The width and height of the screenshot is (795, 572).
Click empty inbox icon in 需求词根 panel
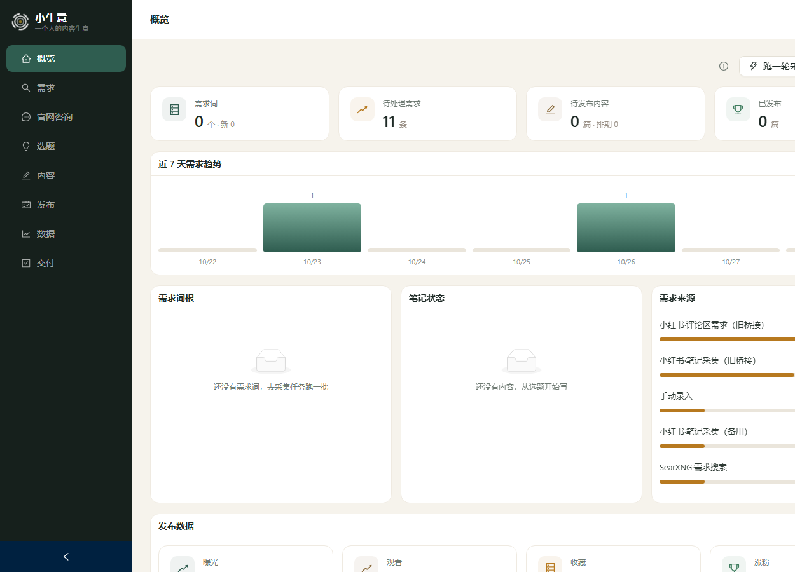271,361
